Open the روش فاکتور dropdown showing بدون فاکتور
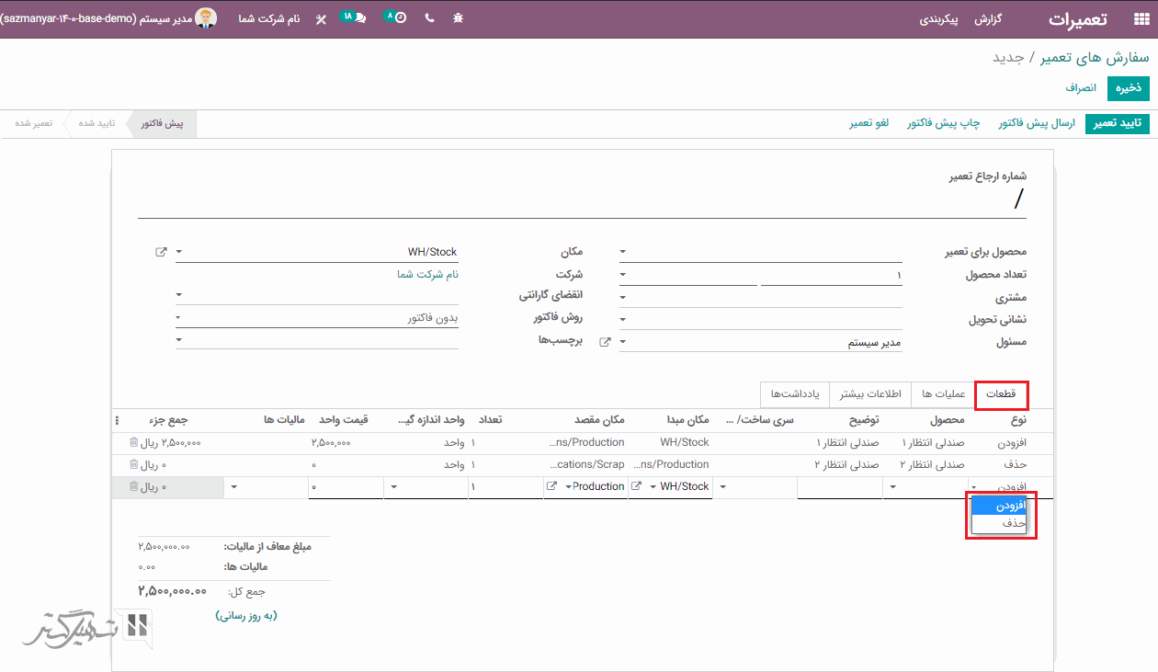This screenshot has height=672, width=1158. coord(179,318)
